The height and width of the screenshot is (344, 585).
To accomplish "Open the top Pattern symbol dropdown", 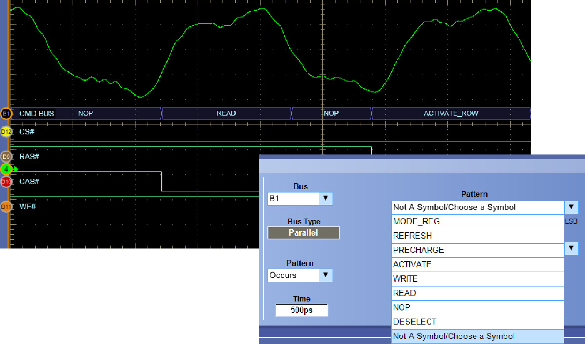I will [571, 207].
